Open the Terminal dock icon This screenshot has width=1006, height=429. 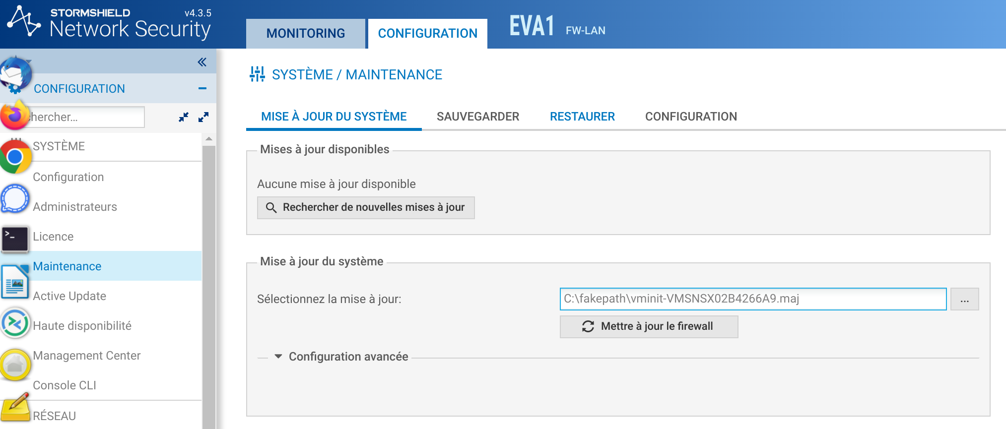point(15,239)
